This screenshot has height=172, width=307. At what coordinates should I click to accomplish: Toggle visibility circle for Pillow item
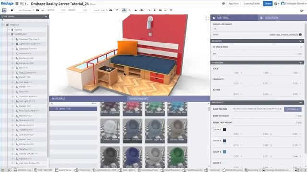pyautogui.click(x=12, y=92)
